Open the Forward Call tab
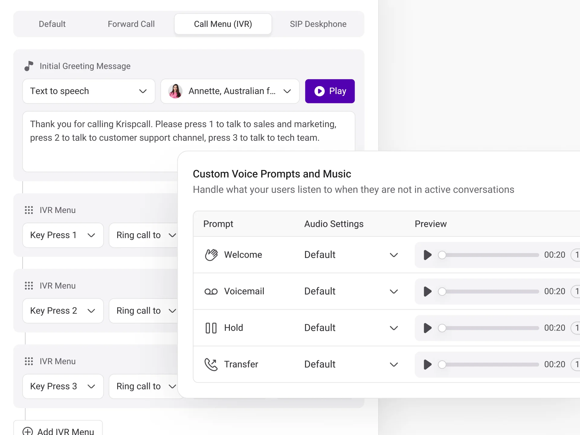The height and width of the screenshot is (435, 580). tap(131, 24)
